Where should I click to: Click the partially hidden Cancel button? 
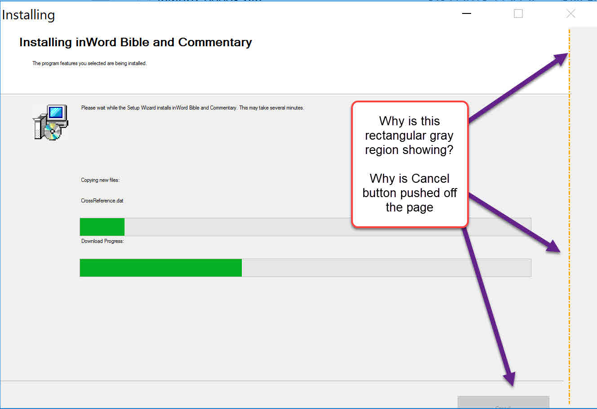pyautogui.click(x=503, y=402)
